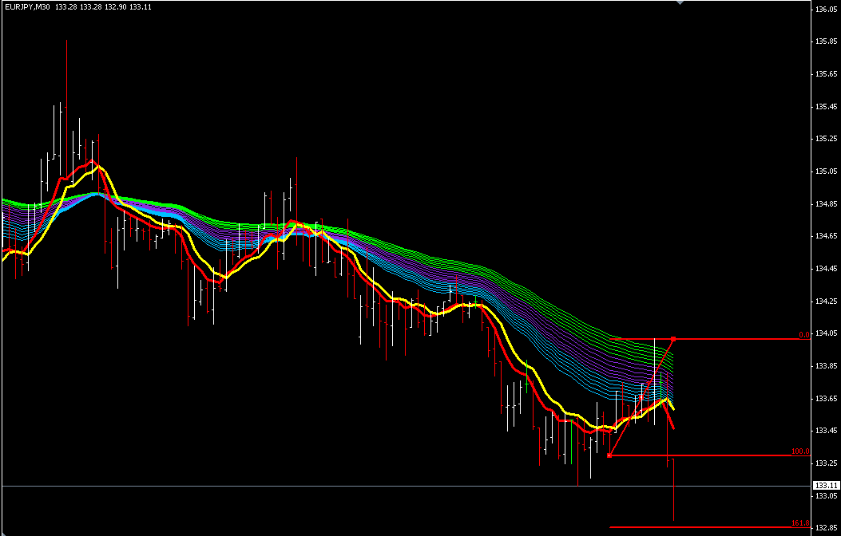Click the 132.85 price scale label

[826, 529]
